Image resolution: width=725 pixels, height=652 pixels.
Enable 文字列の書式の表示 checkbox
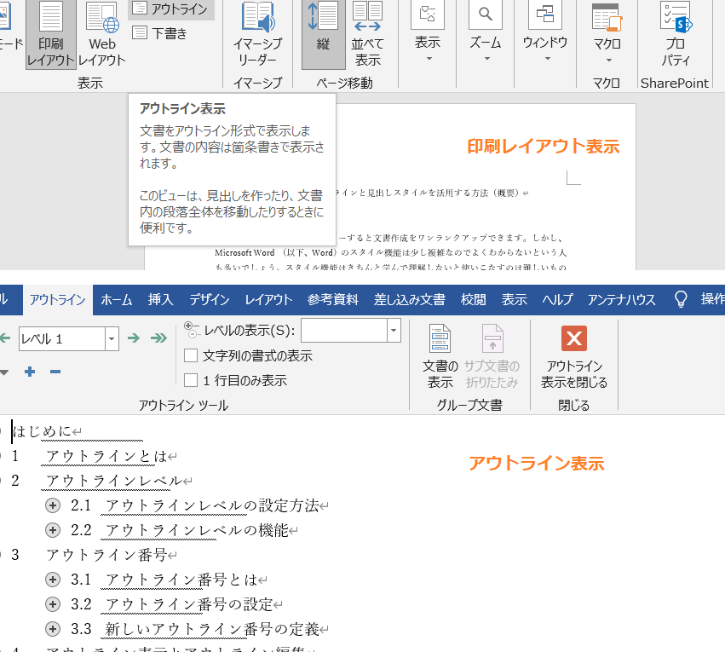[191, 355]
